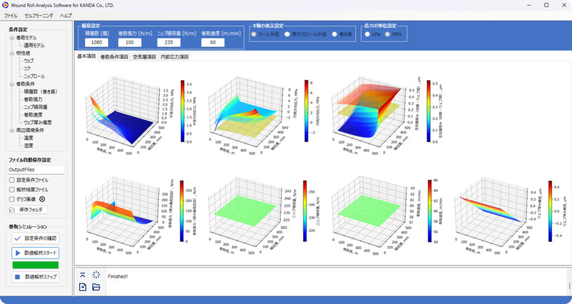The image size is (572, 304).
Task: Click the 巻取張力 input field showing 100
Action: click(x=130, y=42)
